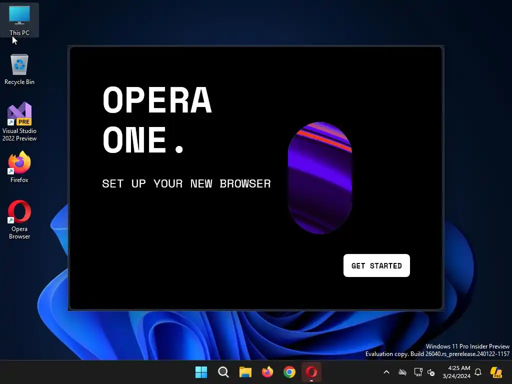Click the purple Opera One oval graphic
Image resolution: width=512 pixels, height=384 pixels.
tap(319, 178)
